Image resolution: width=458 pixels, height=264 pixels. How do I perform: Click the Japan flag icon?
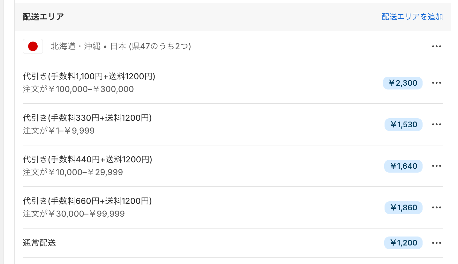click(x=33, y=47)
